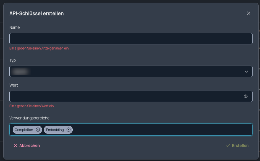Select the Completion chip label
The width and height of the screenshot is (260, 161).
pos(24,130)
